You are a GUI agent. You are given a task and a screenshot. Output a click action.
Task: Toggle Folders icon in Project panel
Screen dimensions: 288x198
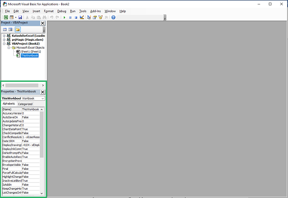(18, 29)
